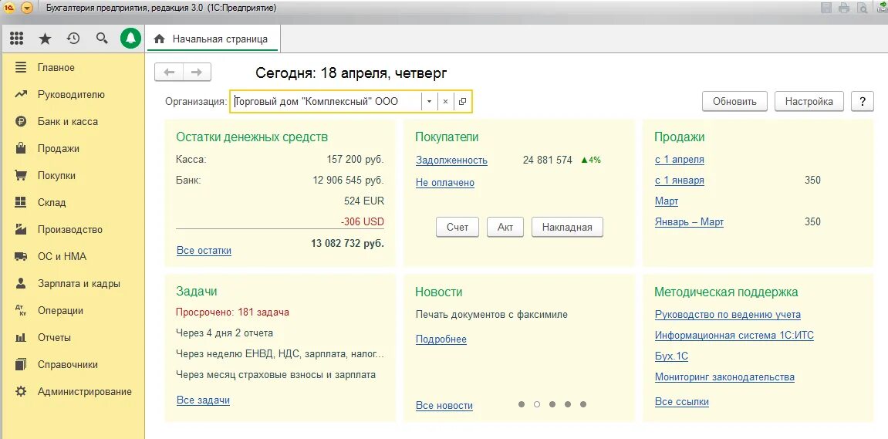Open the Январь – Март sales link
Viewport: 888px width, 439px height.
click(689, 222)
